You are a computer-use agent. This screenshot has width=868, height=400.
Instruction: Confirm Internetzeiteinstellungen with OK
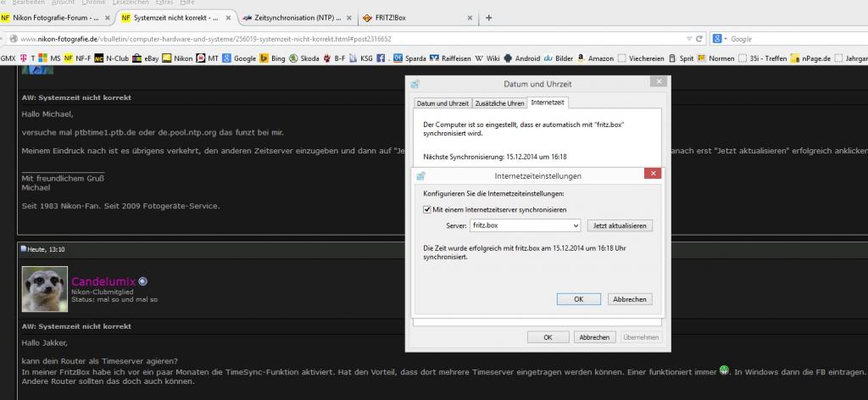coord(578,299)
